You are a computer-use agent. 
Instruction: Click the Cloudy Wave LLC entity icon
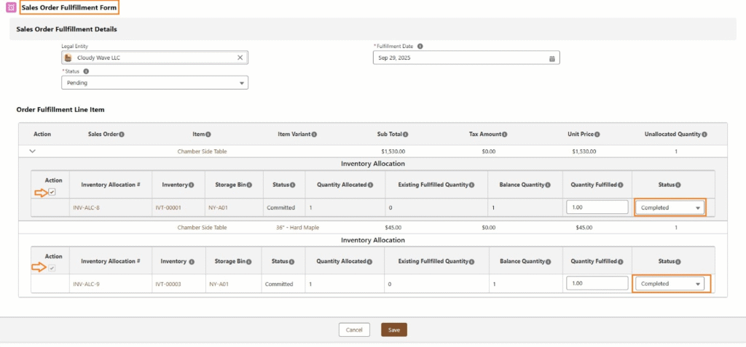click(x=68, y=57)
